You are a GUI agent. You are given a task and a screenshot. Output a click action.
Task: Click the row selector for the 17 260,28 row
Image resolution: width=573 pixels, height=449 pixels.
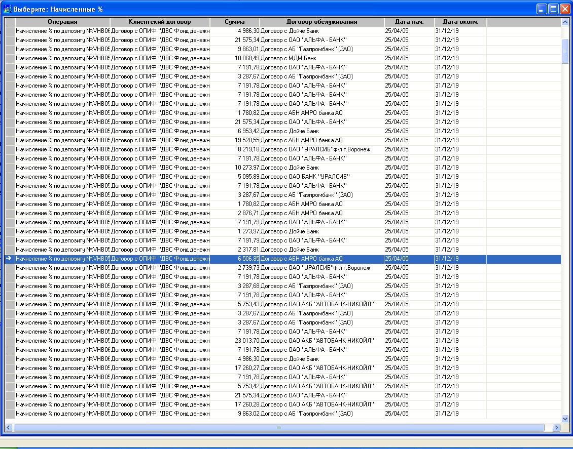coord(10,405)
